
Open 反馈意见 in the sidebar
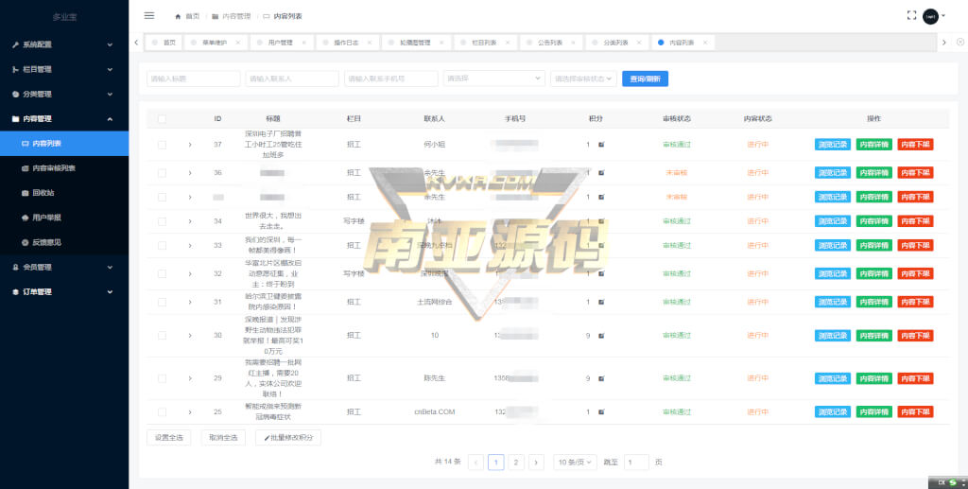[64, 242]
